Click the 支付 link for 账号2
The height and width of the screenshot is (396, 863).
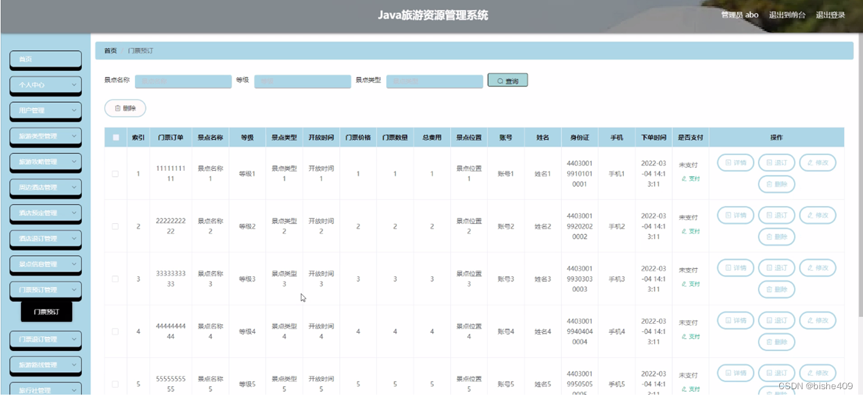[691, 231]
